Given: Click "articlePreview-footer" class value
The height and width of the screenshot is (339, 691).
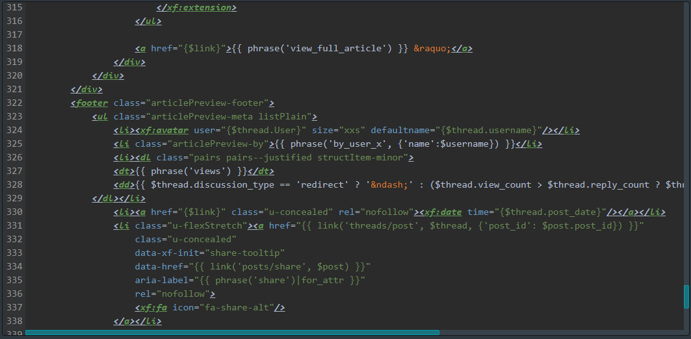Looking at the screenshot, I should click(207, 103).
